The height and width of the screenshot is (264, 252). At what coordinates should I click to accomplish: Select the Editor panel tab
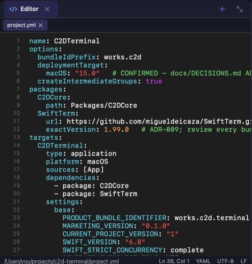point(31,9)
